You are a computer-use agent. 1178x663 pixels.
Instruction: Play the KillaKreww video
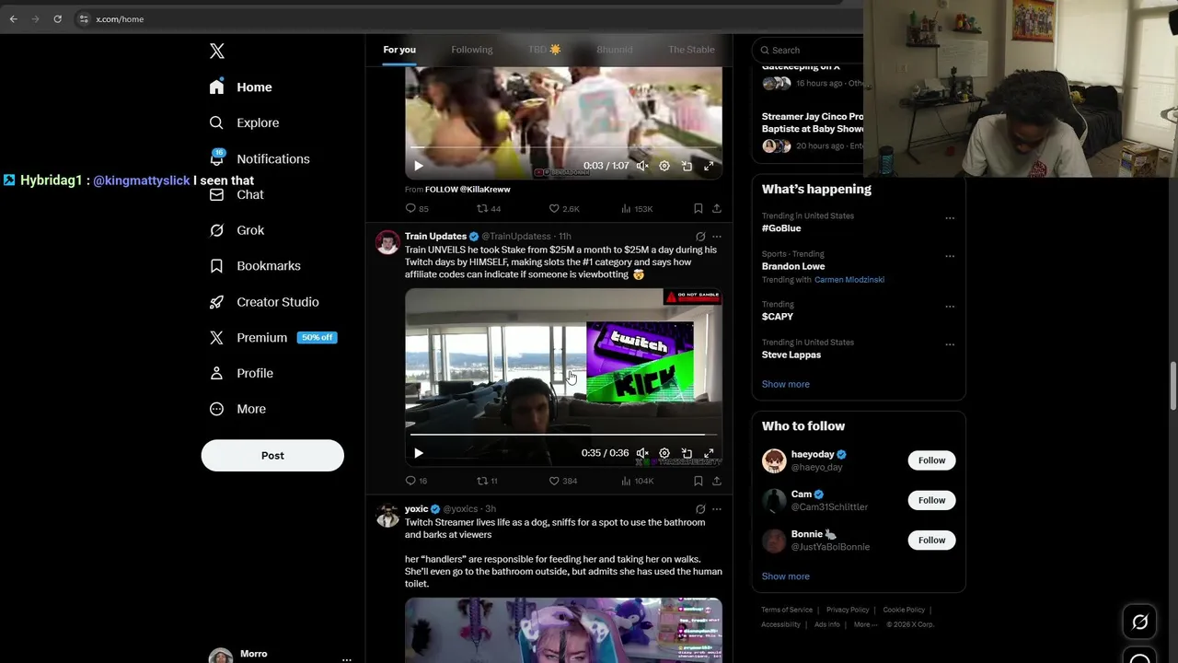point(419,166)
